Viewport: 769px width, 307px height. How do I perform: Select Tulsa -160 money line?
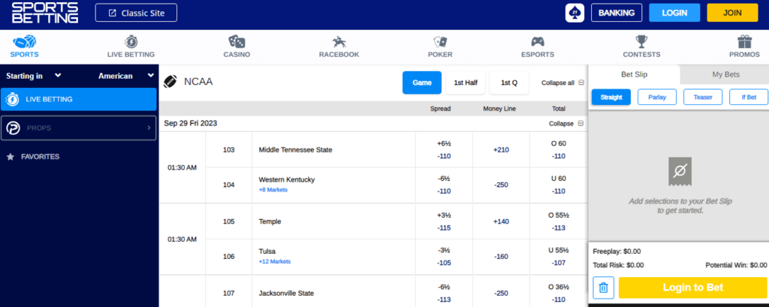tap(501, 257)
